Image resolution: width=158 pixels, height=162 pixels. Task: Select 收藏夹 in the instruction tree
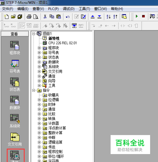[x=53, y=95]
